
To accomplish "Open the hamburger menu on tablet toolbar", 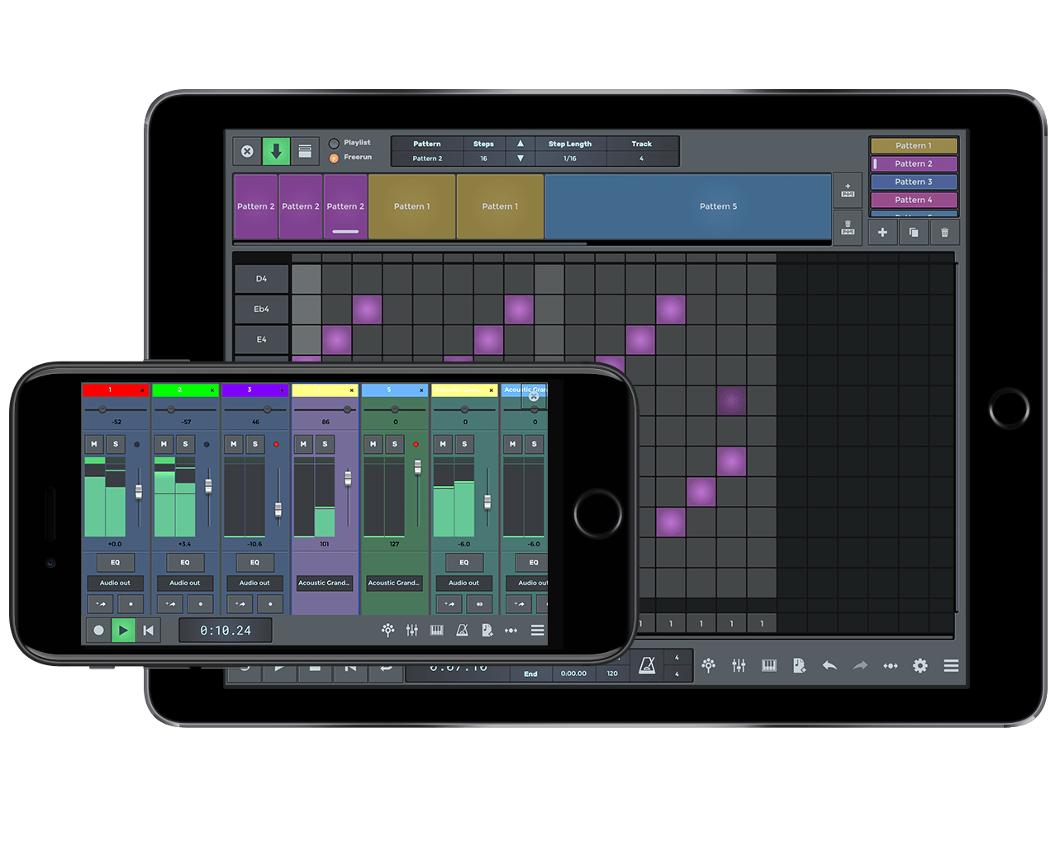I will pos(951,665).
